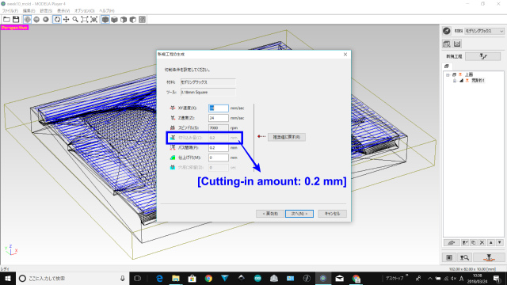
Task: Activate the magnifier zoom tool
Action: 75,20
